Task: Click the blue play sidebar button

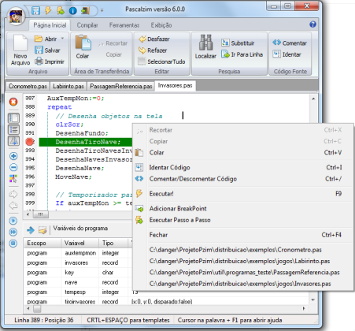Action: (x=13, y=221)
